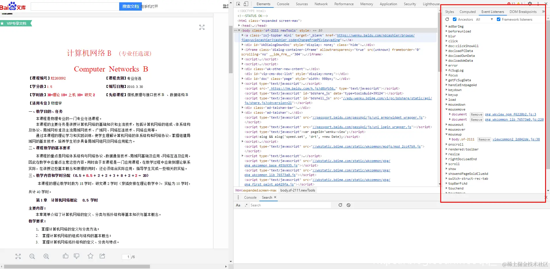Open the Network tab
Viewport: 550px width, 269px height.
[321, 4]
